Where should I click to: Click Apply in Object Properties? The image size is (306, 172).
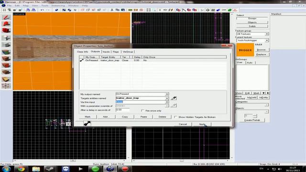click(202, 124)
